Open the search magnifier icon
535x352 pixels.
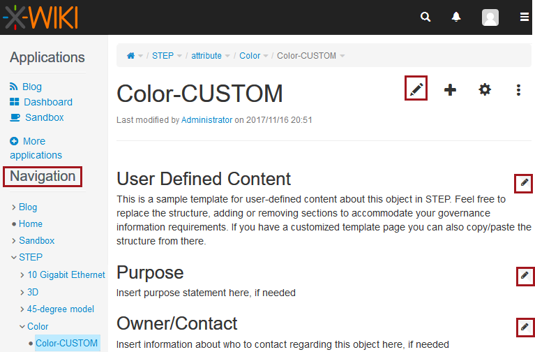425,17
